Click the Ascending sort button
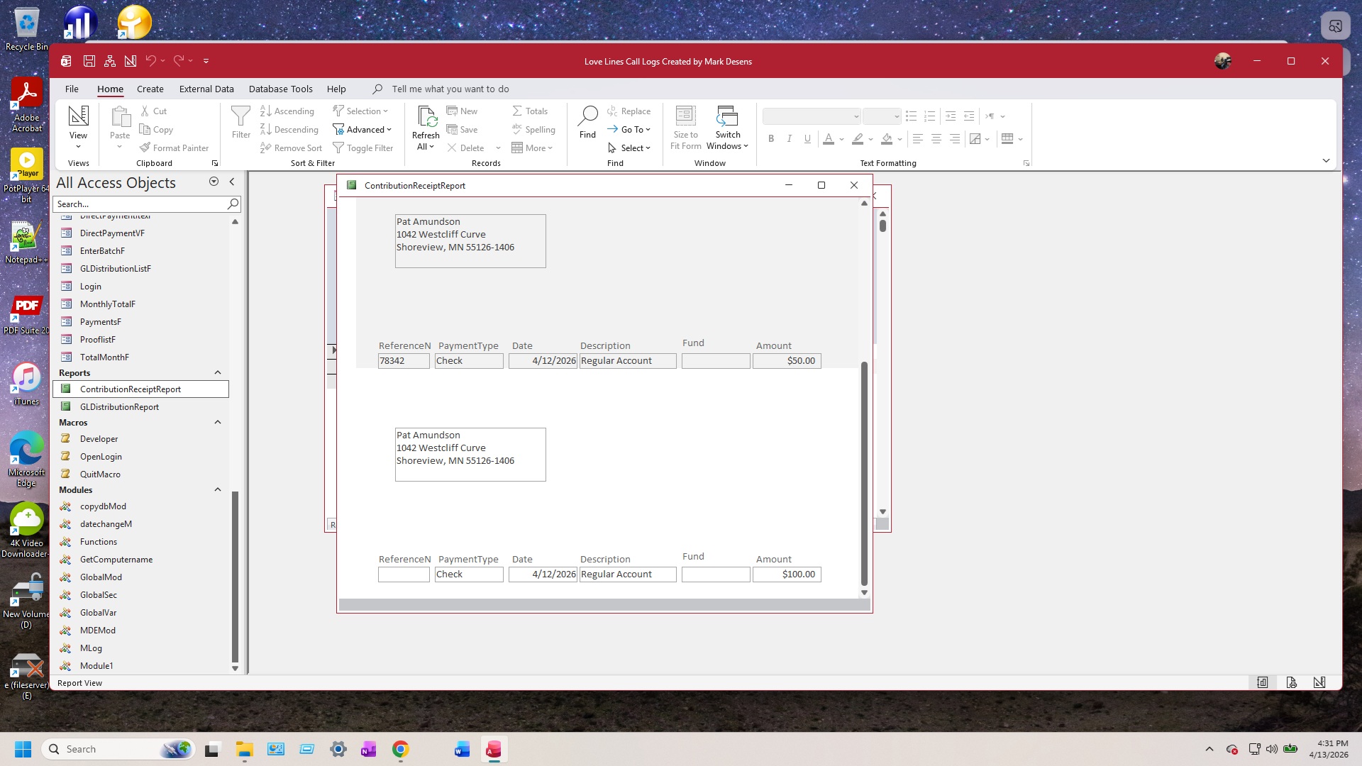Screen dimensions: 1362x766 tap(287, 111)
